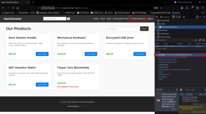Viewport: 206px width, 114px height.
Task: Open the Firefox application menu
Action: click(x=203, y=8)
